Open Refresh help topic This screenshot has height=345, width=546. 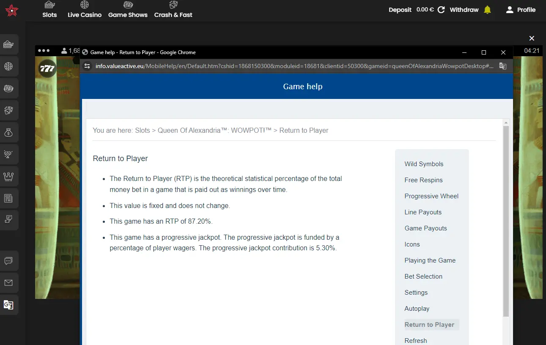click(x=415, y=341)
